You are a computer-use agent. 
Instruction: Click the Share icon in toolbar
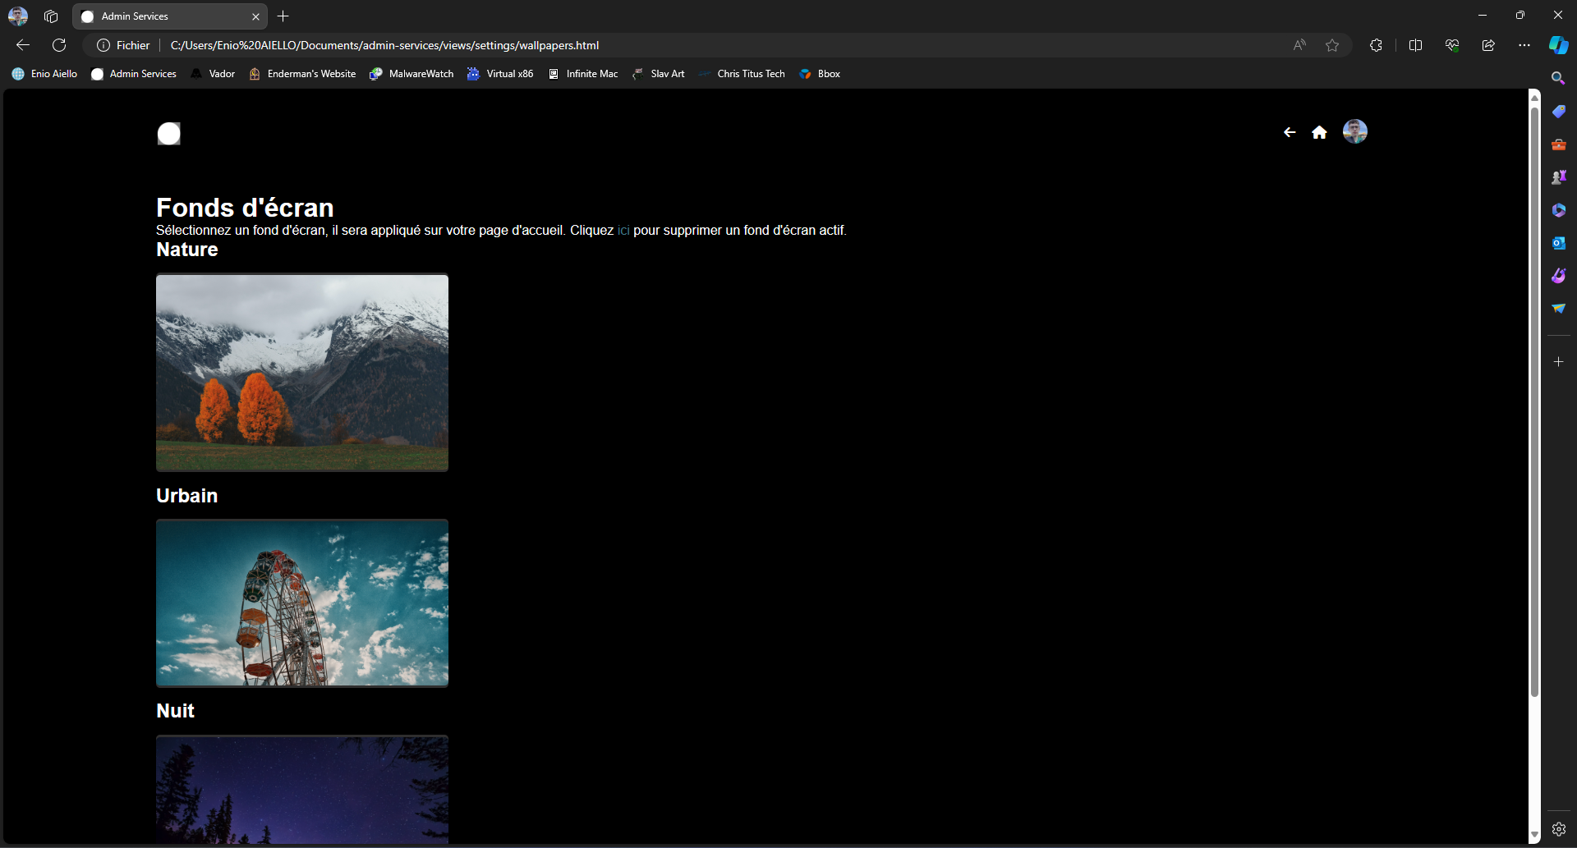1488,45
